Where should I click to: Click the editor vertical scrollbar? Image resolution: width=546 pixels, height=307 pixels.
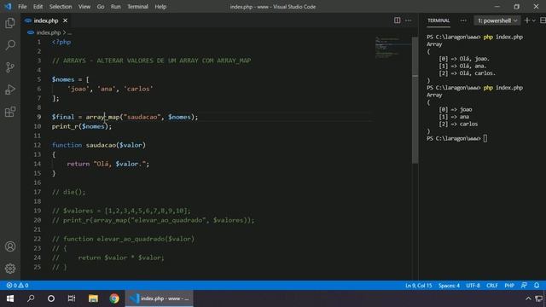tap(415, 101)
